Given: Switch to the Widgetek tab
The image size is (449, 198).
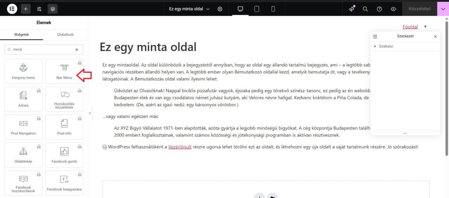Looking at the screenshot, I should pos(21,35).
